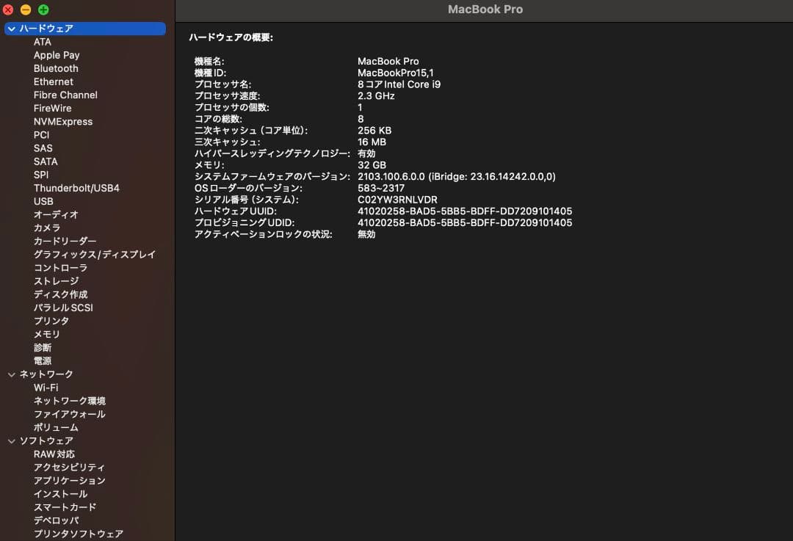Select カメラ in the sidebar
793x541 pixels.
pos(47,228)
